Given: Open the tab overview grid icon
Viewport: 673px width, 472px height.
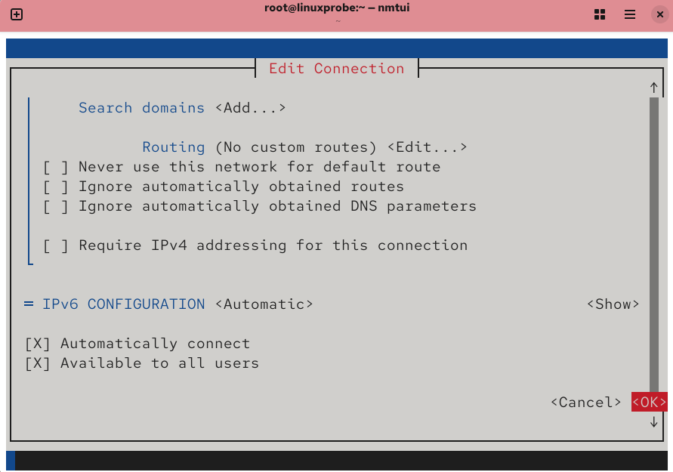Looking at the screenshot, I should (600, 14).
